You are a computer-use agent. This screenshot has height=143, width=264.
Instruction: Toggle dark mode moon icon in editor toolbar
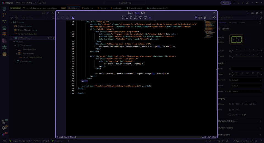coord(73,18)
